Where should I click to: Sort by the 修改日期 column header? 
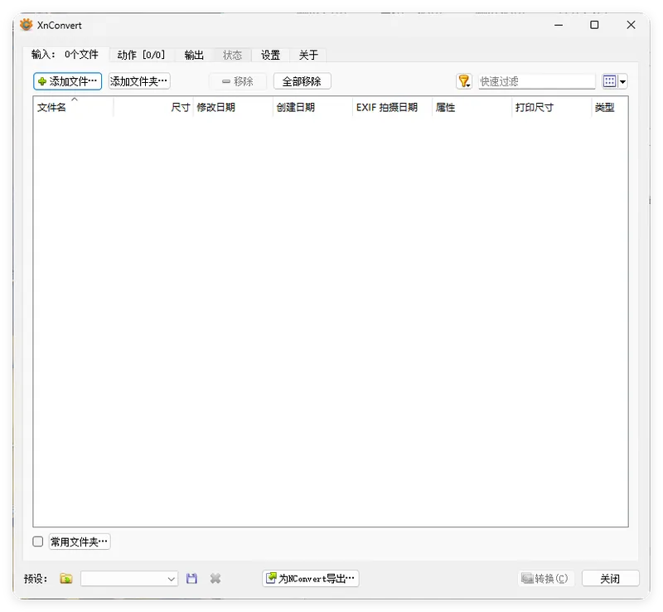pyautogui.click(x=233, y=108)
